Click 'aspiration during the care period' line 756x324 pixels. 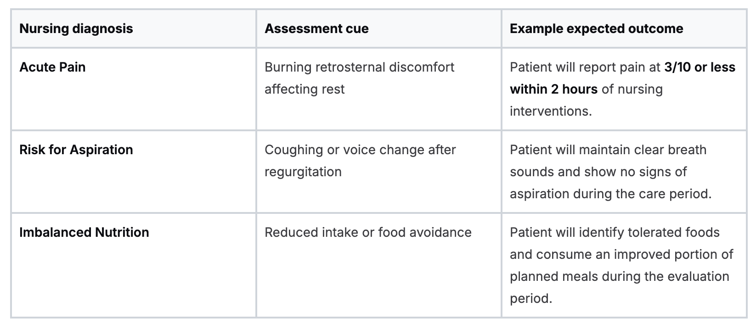click(610, 194)
